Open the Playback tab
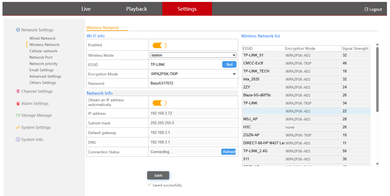390x196 pixels. 137,9
